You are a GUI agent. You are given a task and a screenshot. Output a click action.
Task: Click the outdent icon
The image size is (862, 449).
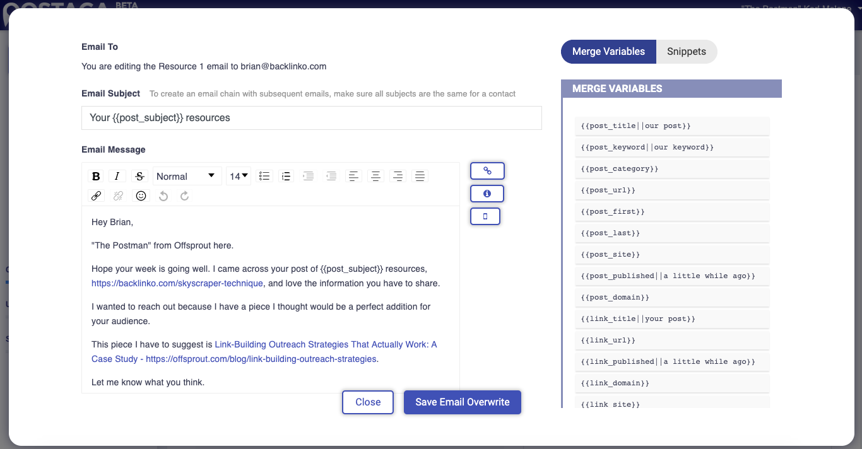[331, 176]
